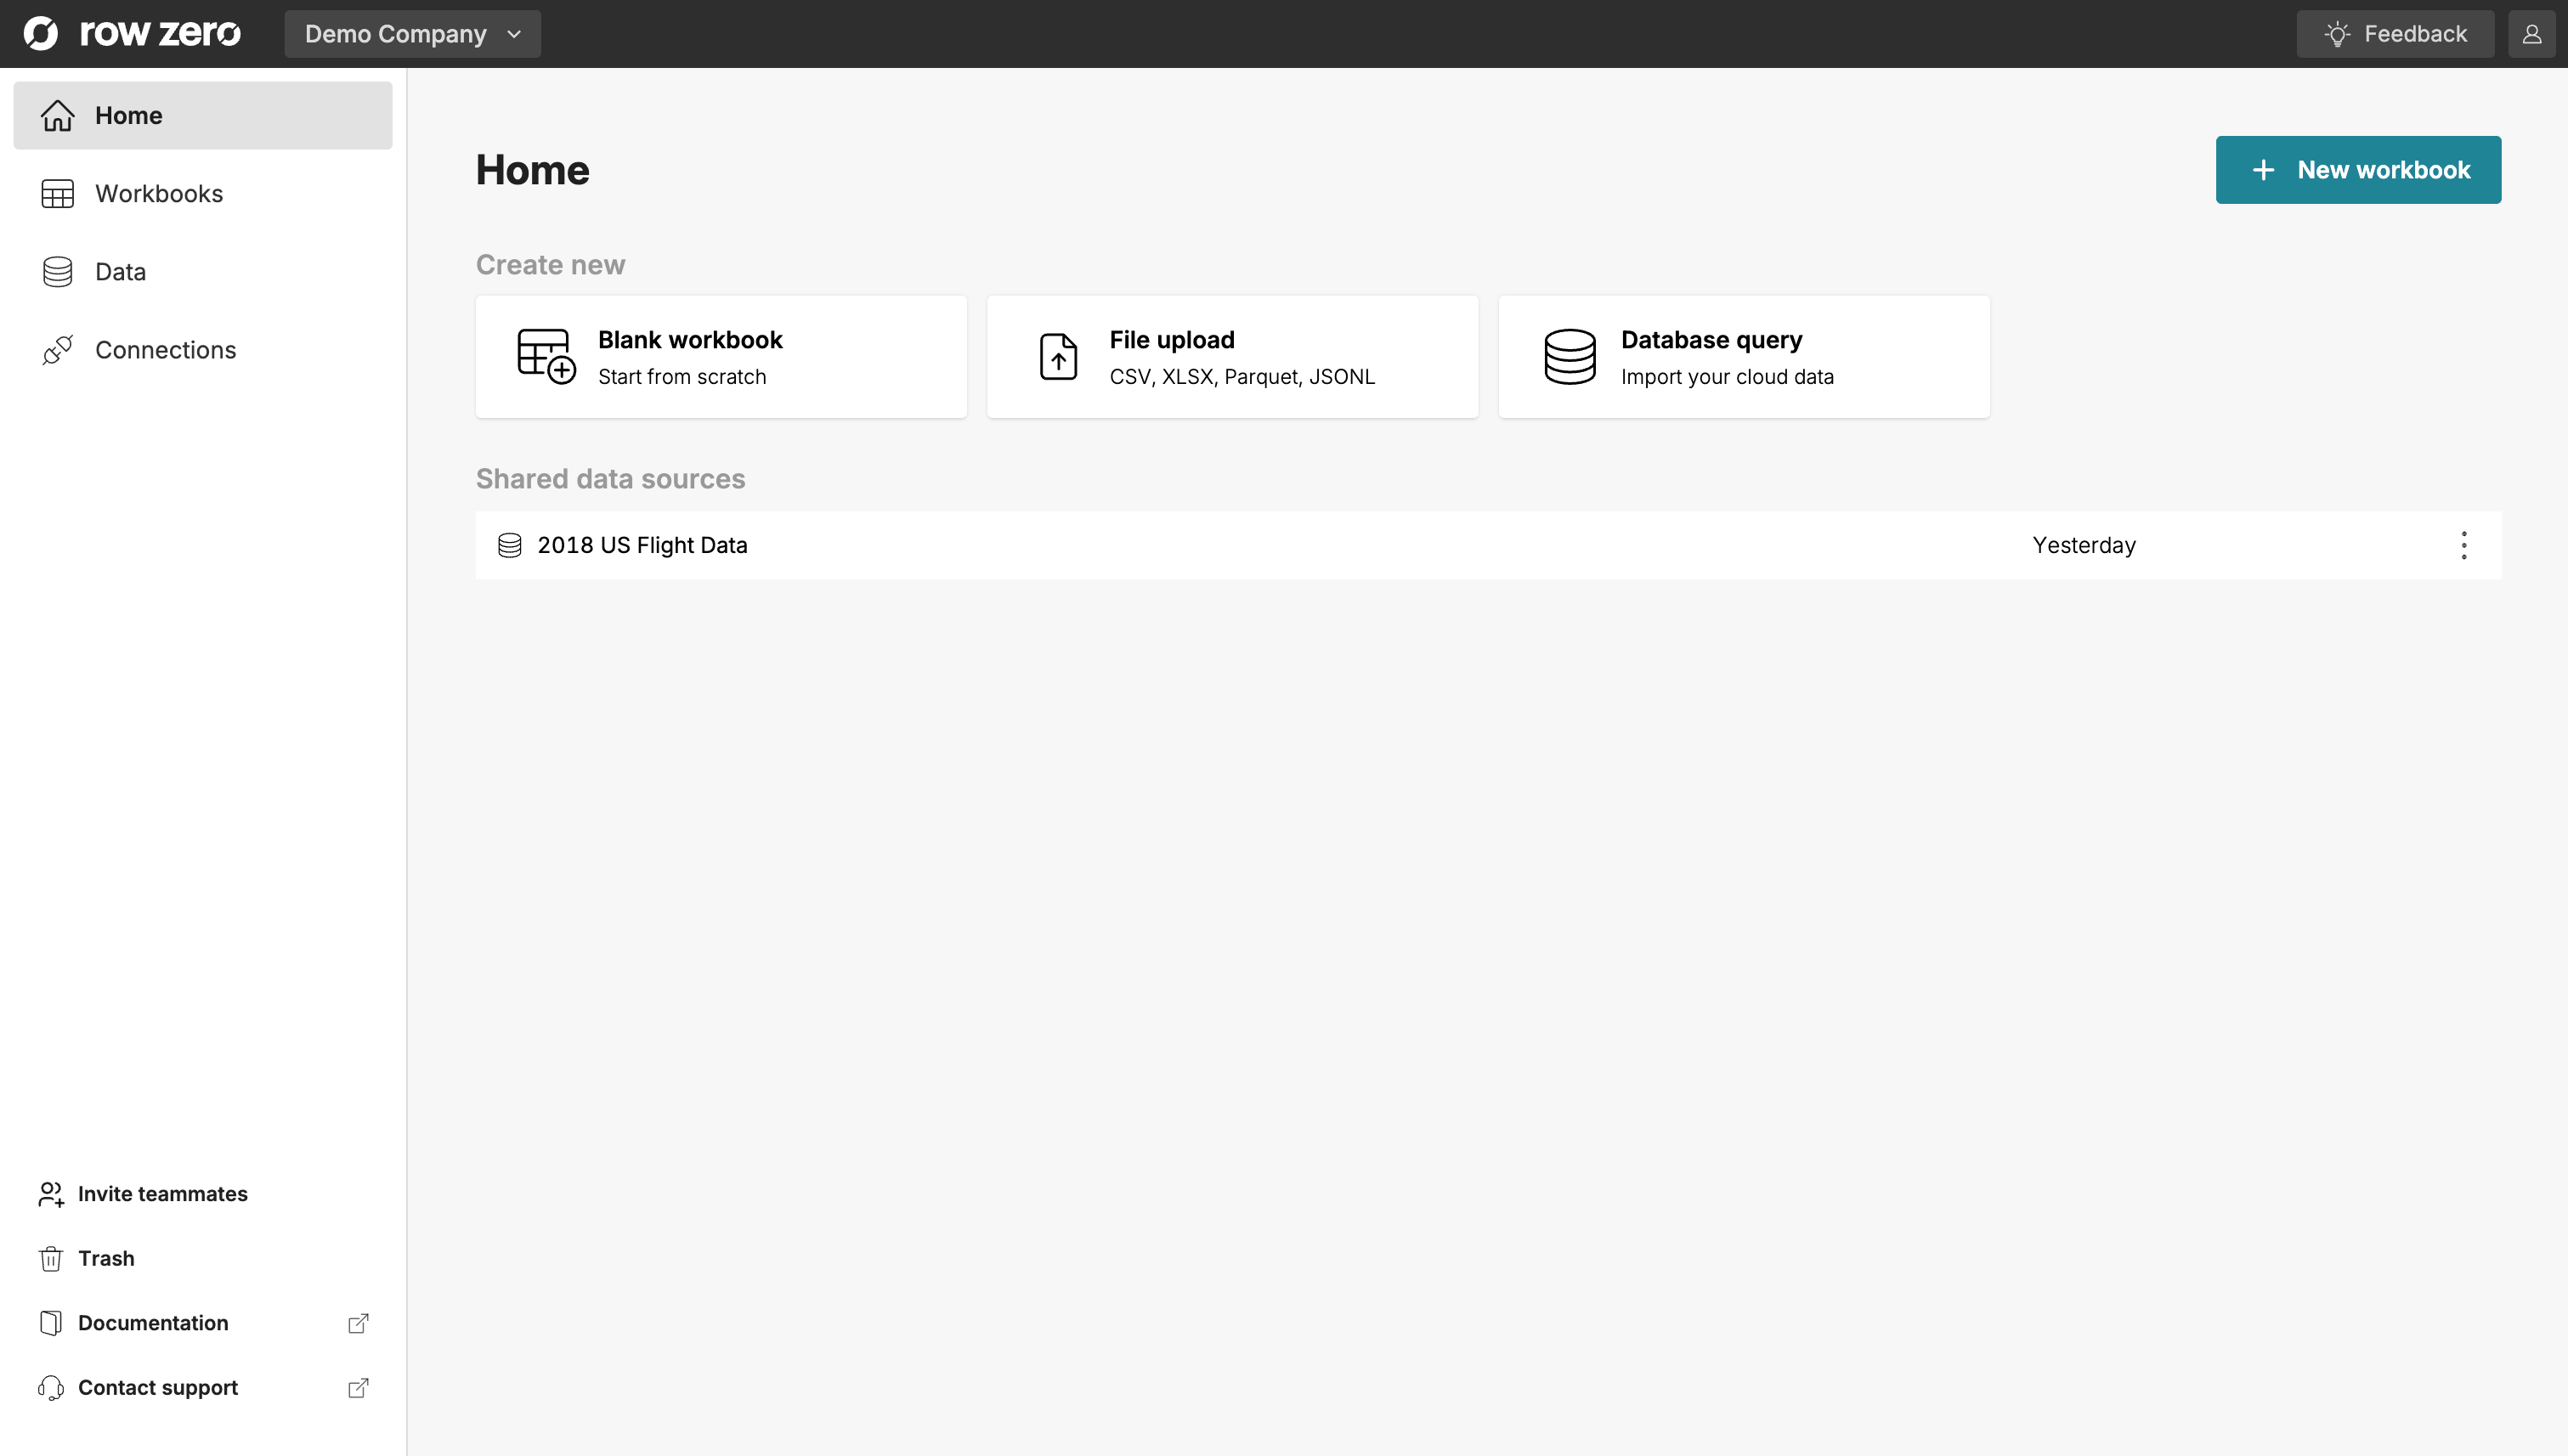
Task: Click the Home house icon
Action: pyautogui.click(x=57, y=115)
